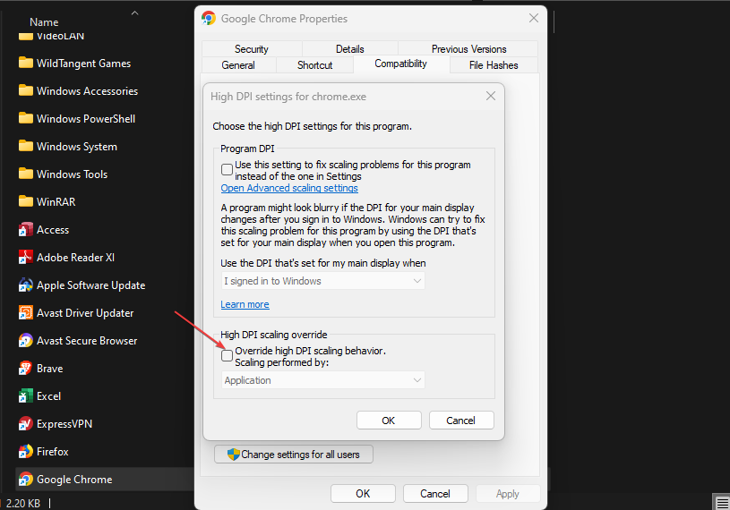The image size is (730, 510).
Task: Close the Google Chrome Properties window
Action: [534, 18]
